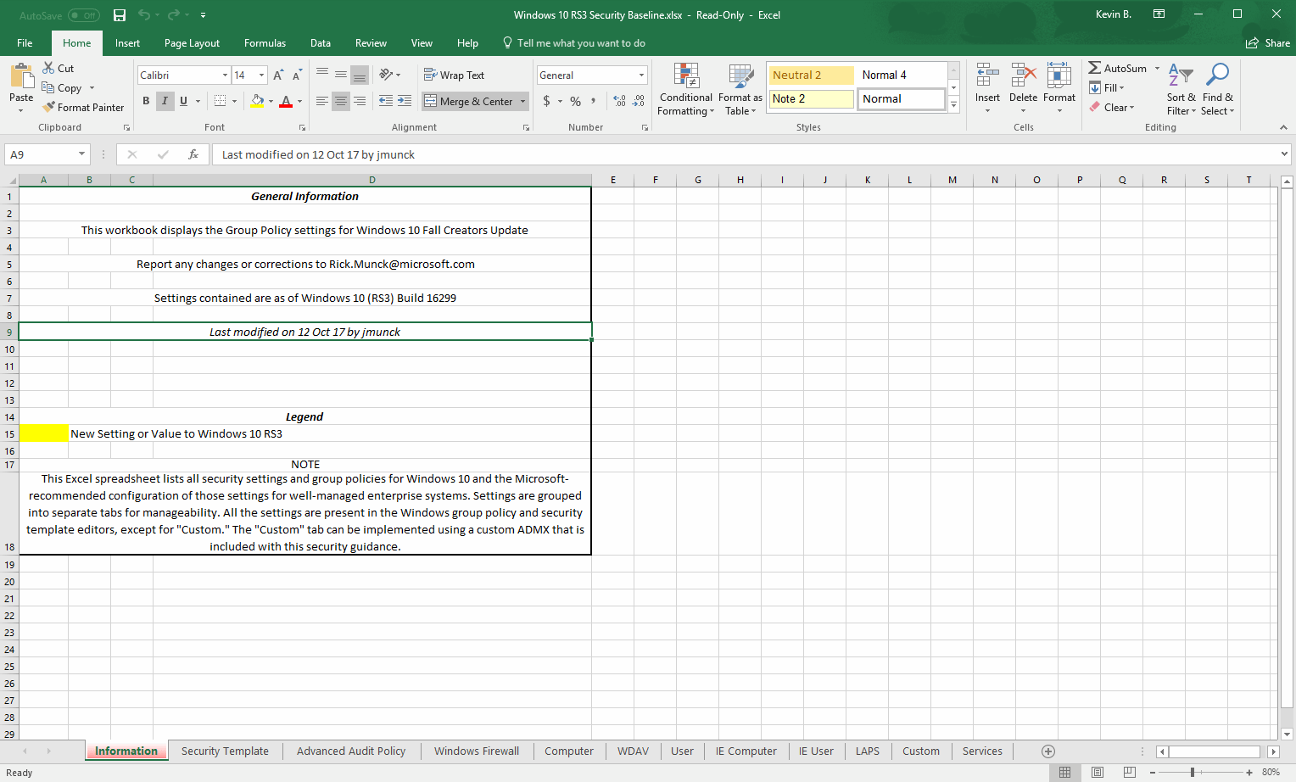Click the AutoSum icon
Image resolution: width=1296 pixels, height=782 pixels.
click(1095, 68)
